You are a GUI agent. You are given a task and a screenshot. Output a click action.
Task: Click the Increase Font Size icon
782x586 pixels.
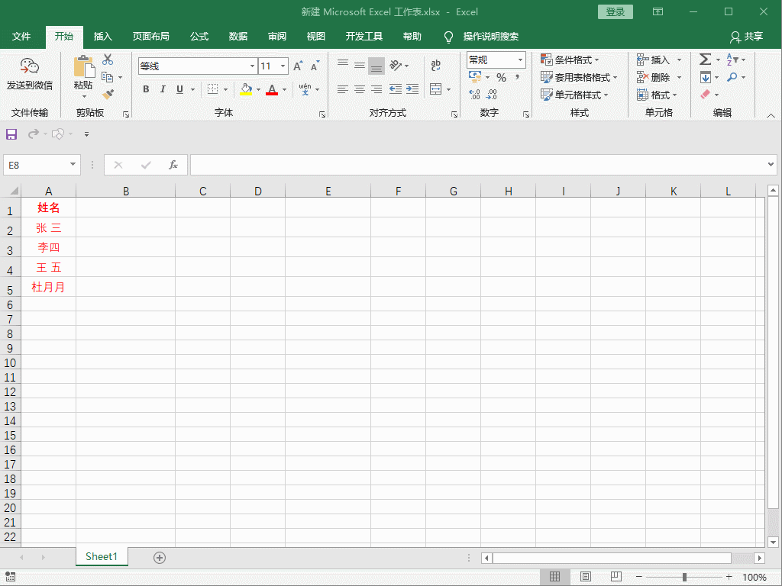[298, 66]
